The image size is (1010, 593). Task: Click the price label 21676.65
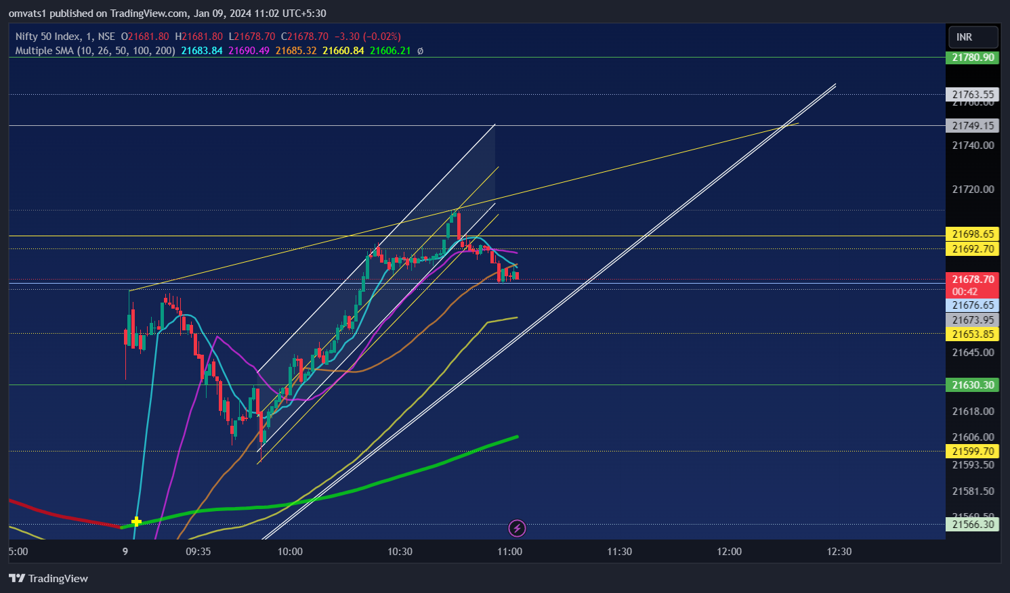point(973,305)
